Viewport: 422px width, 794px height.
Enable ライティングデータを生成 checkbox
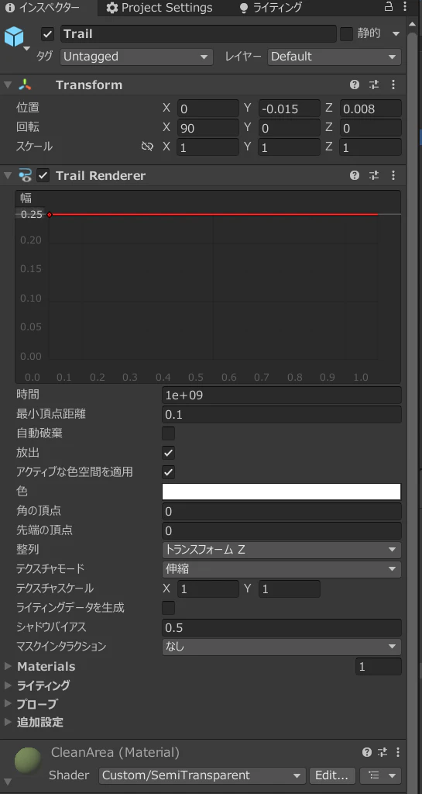tap(168, 608)
